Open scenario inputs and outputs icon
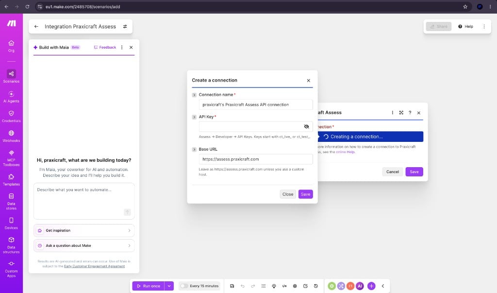The width and height of the screenshot is (497, 293). tap(284, 286)
